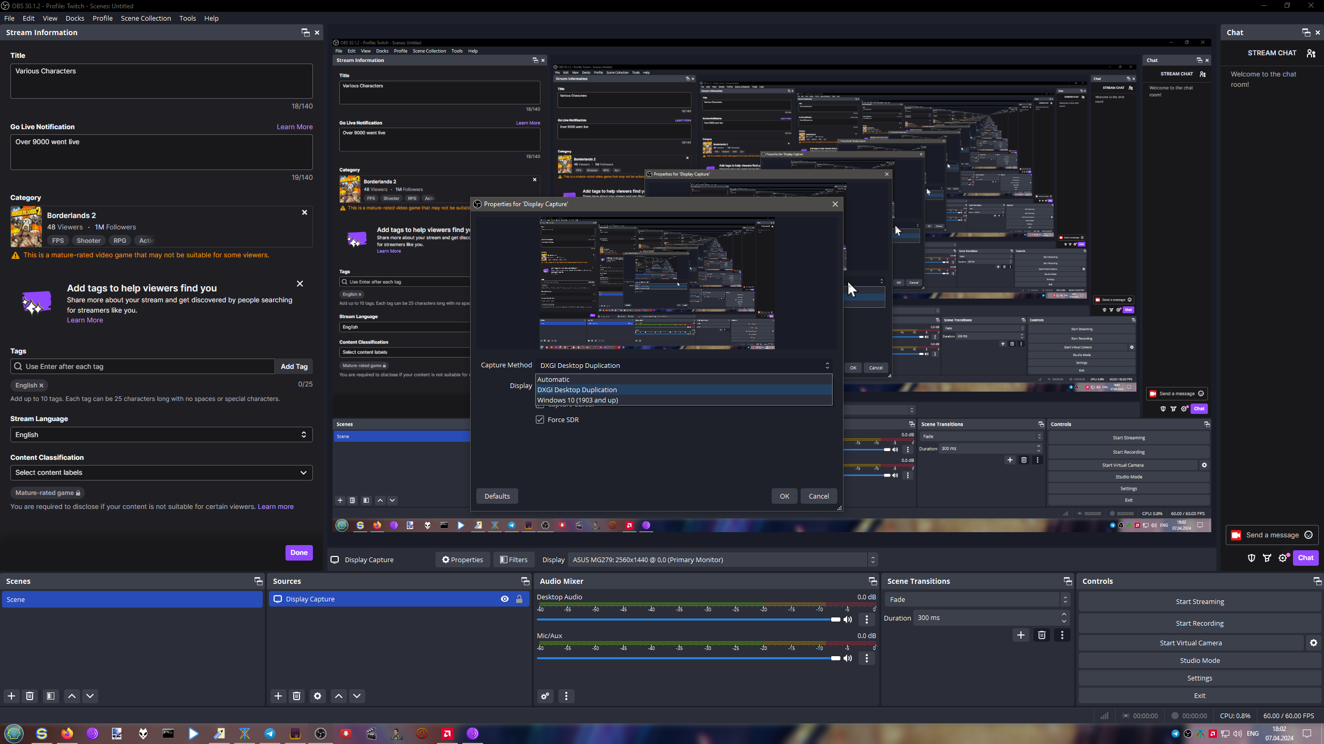Open the Docks menu
This screenshot has height=744, width=1324.
tap(74, 18)
